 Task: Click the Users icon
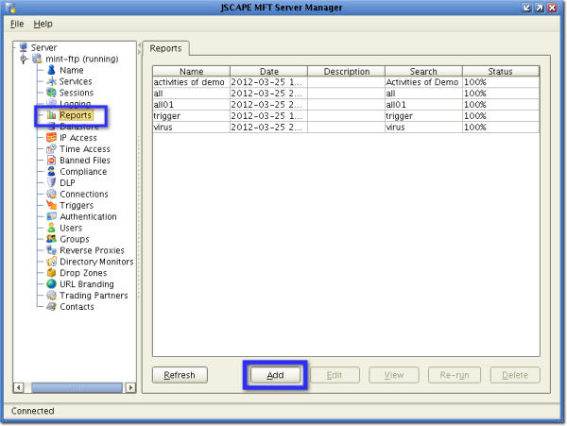coord(51,228)
